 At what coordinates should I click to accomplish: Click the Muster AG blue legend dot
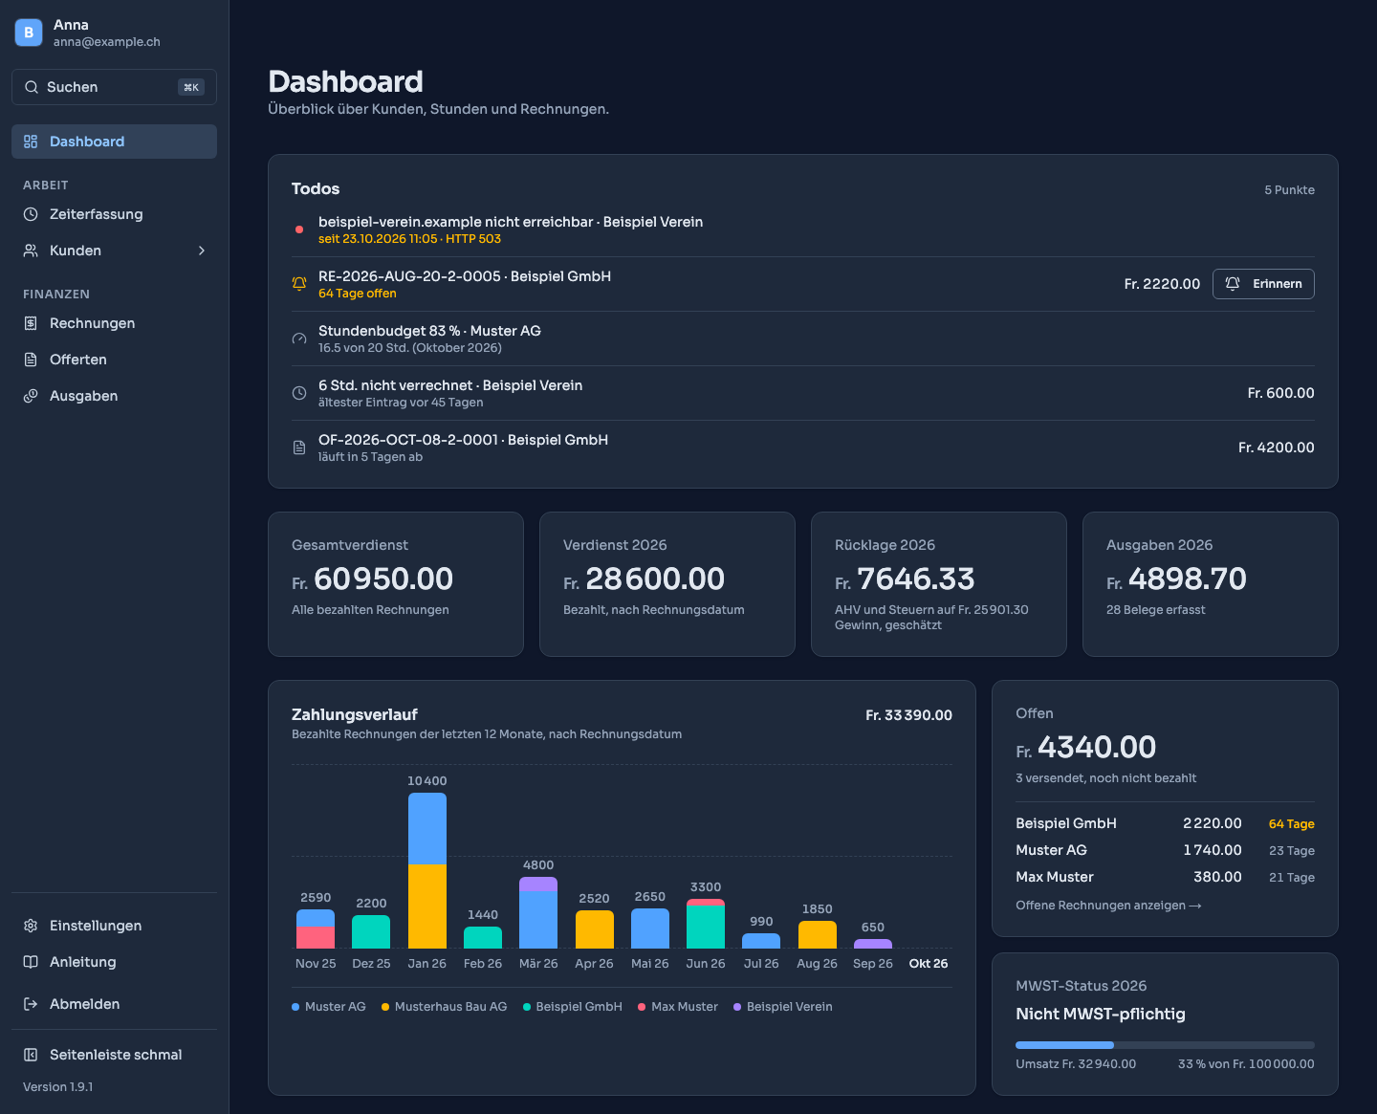pos(295,1007)
